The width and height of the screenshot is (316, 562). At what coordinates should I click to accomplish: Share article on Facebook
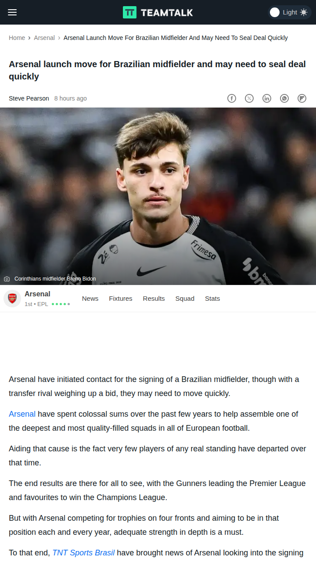point(232,98)
